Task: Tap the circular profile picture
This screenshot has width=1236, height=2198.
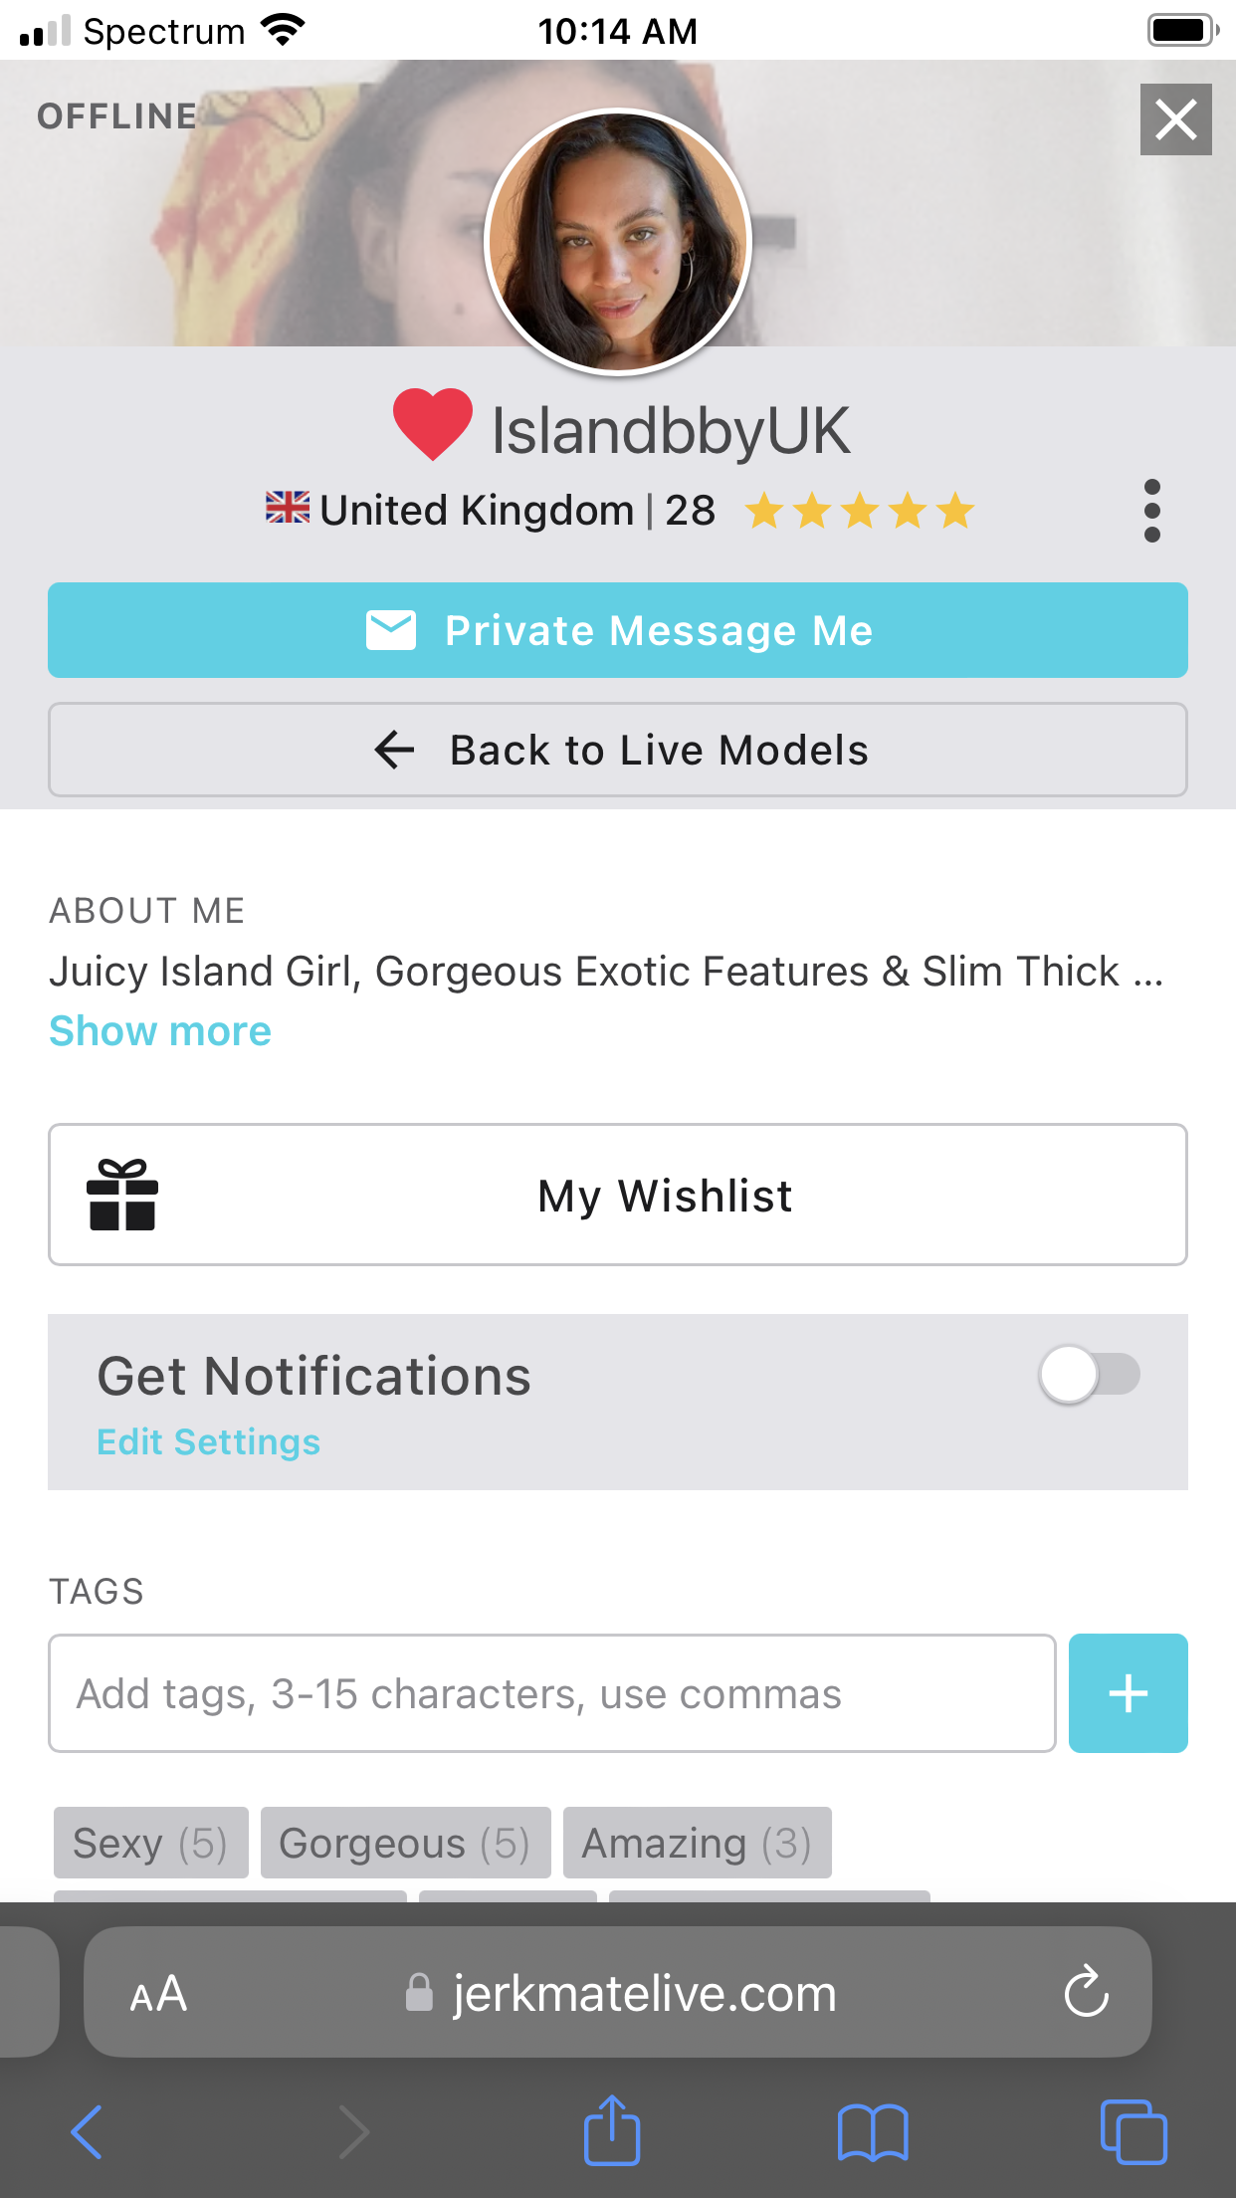Action: click(618, 242)
